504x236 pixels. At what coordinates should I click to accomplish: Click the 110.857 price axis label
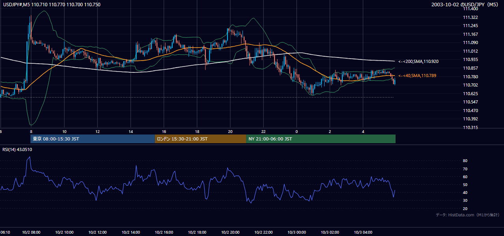tap(470, 68)
